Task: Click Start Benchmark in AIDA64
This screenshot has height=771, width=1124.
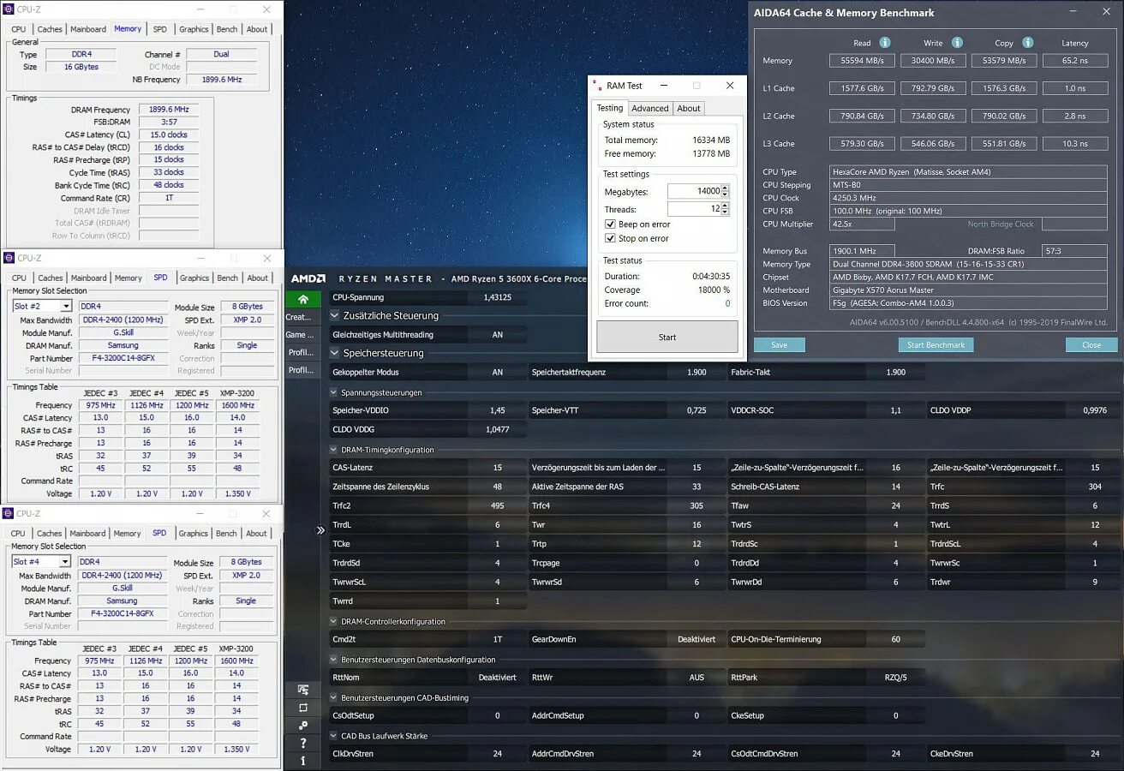Action: click(936, 344)
